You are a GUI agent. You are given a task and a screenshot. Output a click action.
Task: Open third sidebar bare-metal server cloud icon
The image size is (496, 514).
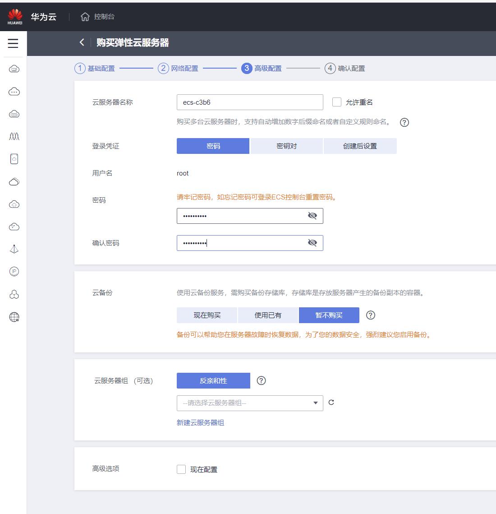click(x=14, y=114)
